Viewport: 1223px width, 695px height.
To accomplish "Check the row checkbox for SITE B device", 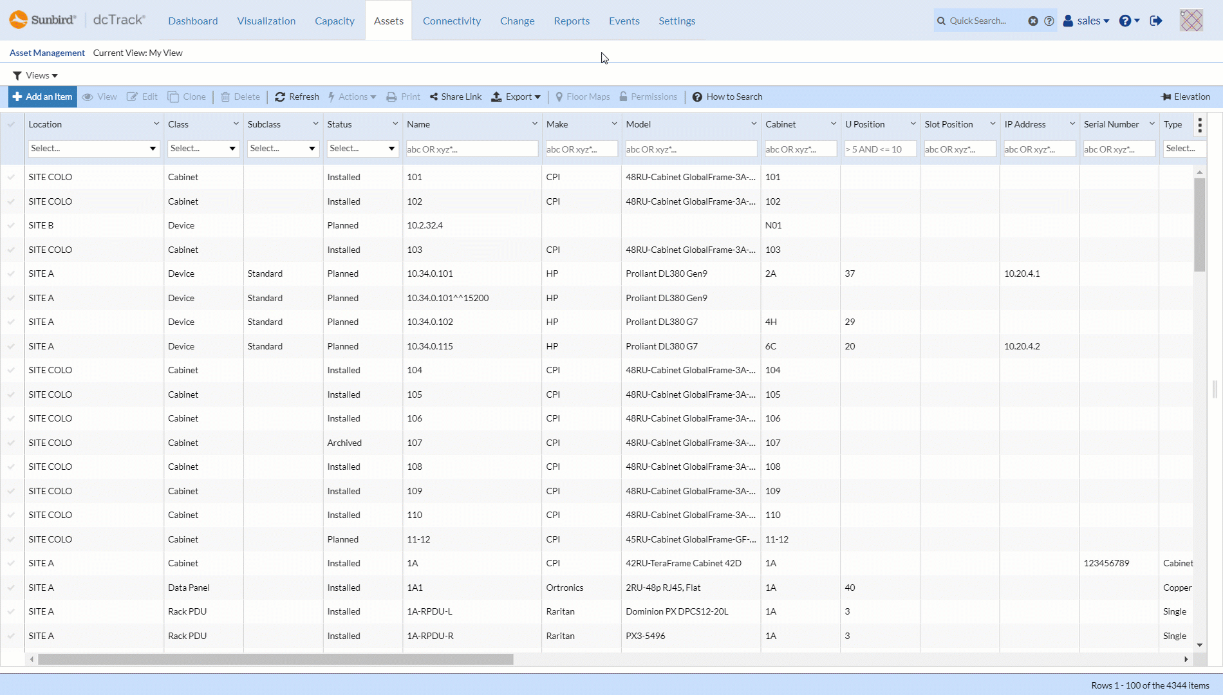I will 12,225.
